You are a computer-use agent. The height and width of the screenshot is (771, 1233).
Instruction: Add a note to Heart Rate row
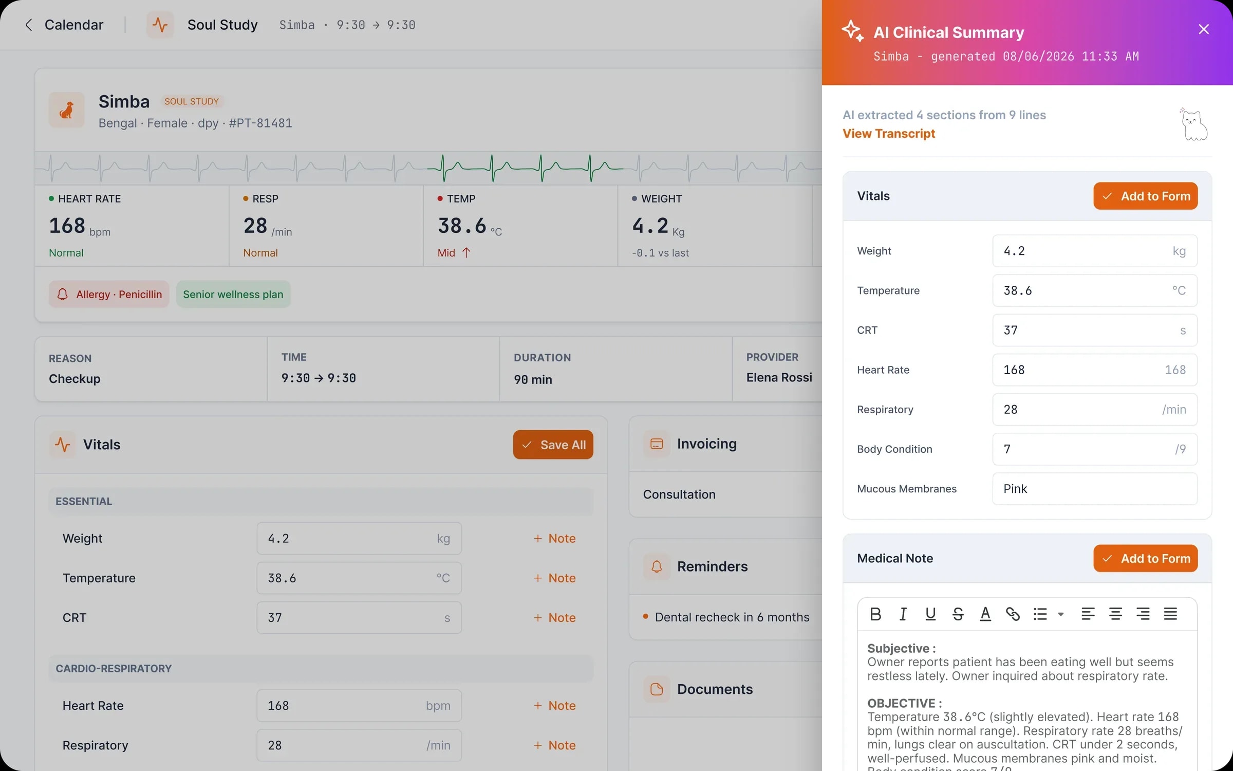554,706
